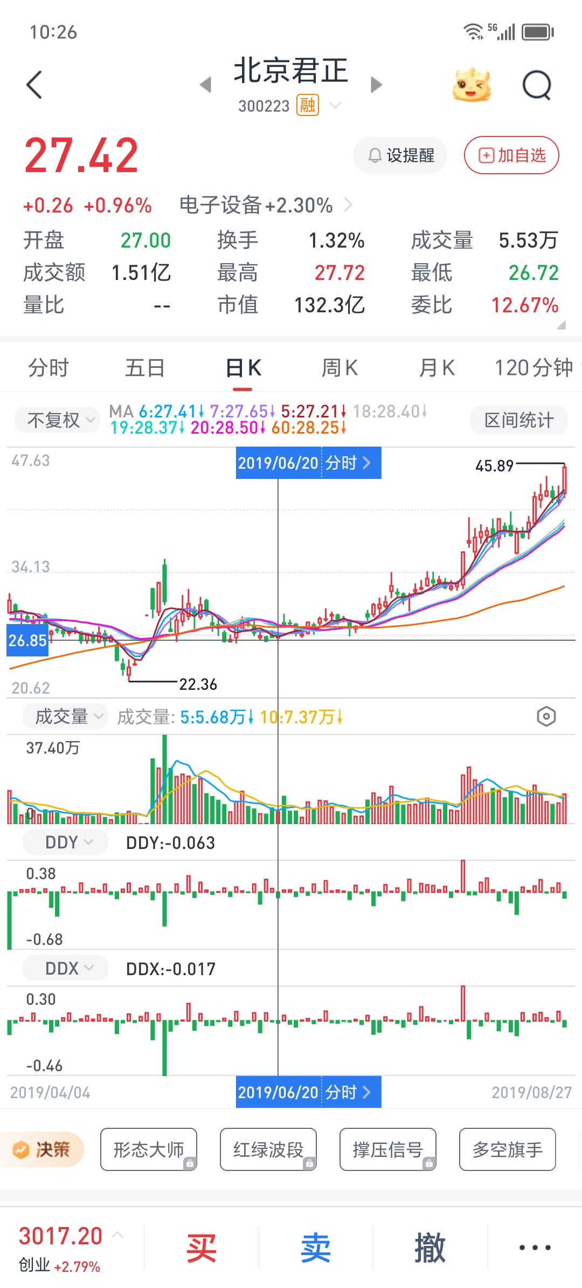
Task: Tap 市值 132.3亿 value
Action: pos(329,305)
